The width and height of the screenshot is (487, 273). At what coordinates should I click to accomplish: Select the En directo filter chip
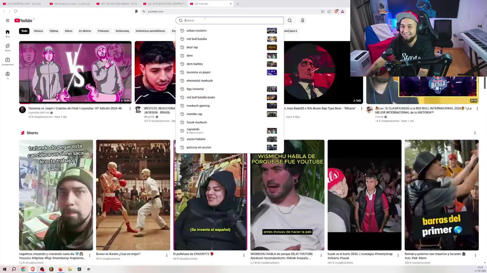click(85, 31)
